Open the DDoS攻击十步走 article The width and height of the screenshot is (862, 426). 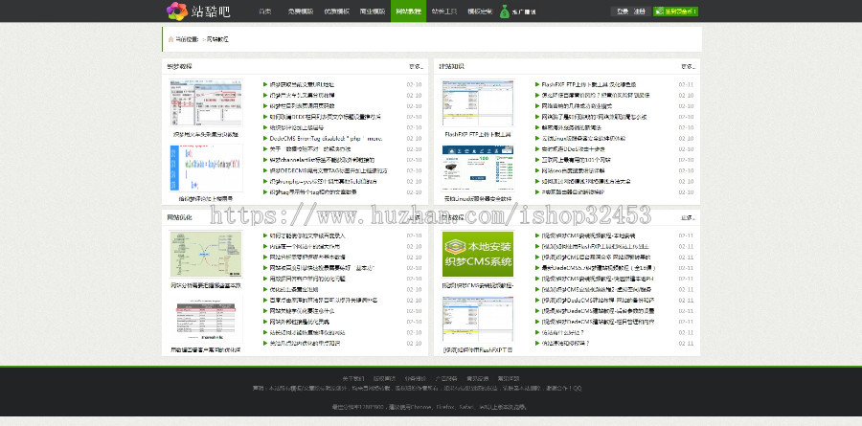(x=573, y=149)
